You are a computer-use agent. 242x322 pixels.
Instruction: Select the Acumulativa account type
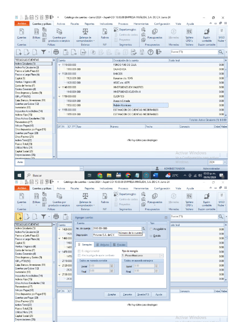pos(158,229)
